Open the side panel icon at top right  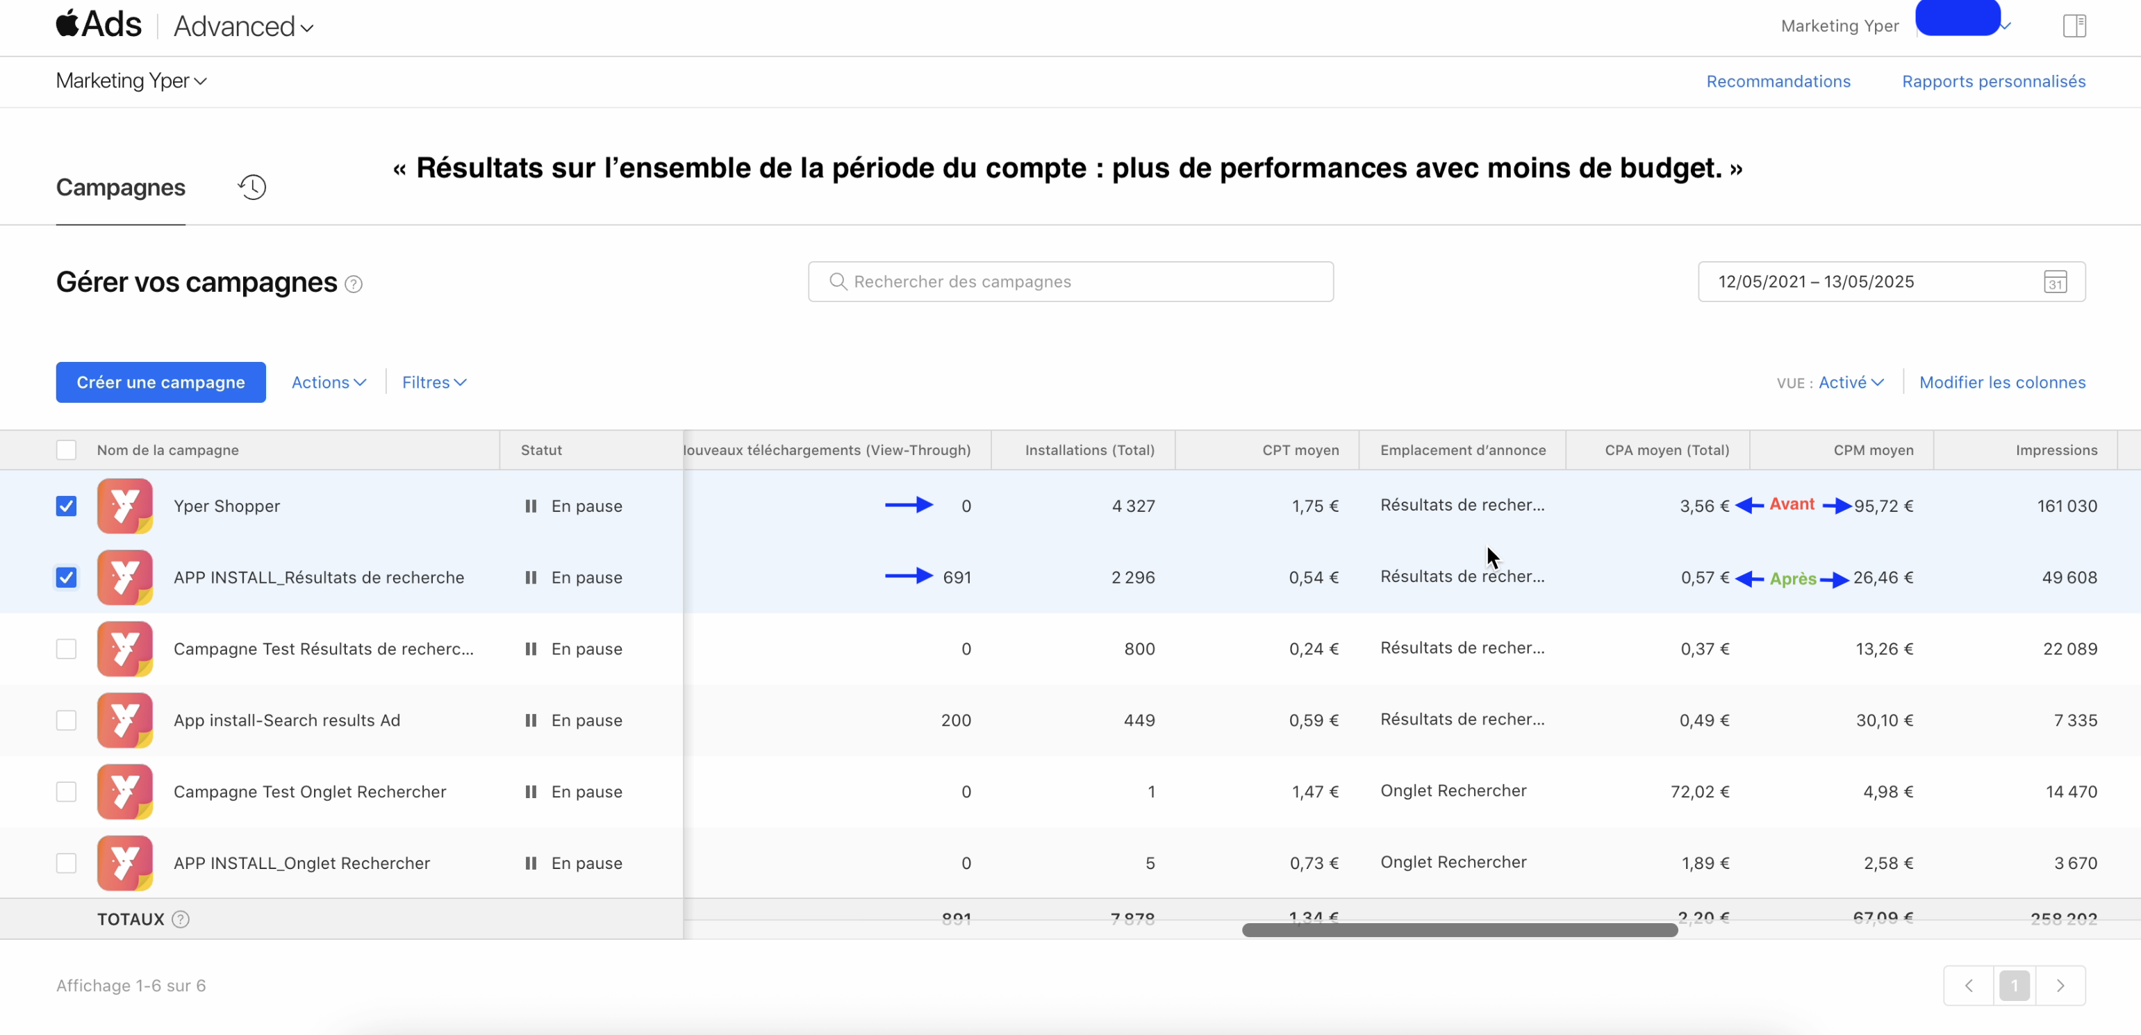pos(2074,26)
